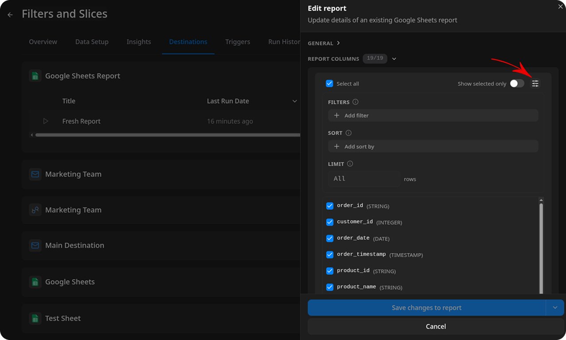Click the first Marketing Team email icon
The image size is (566, 340).
35,174
